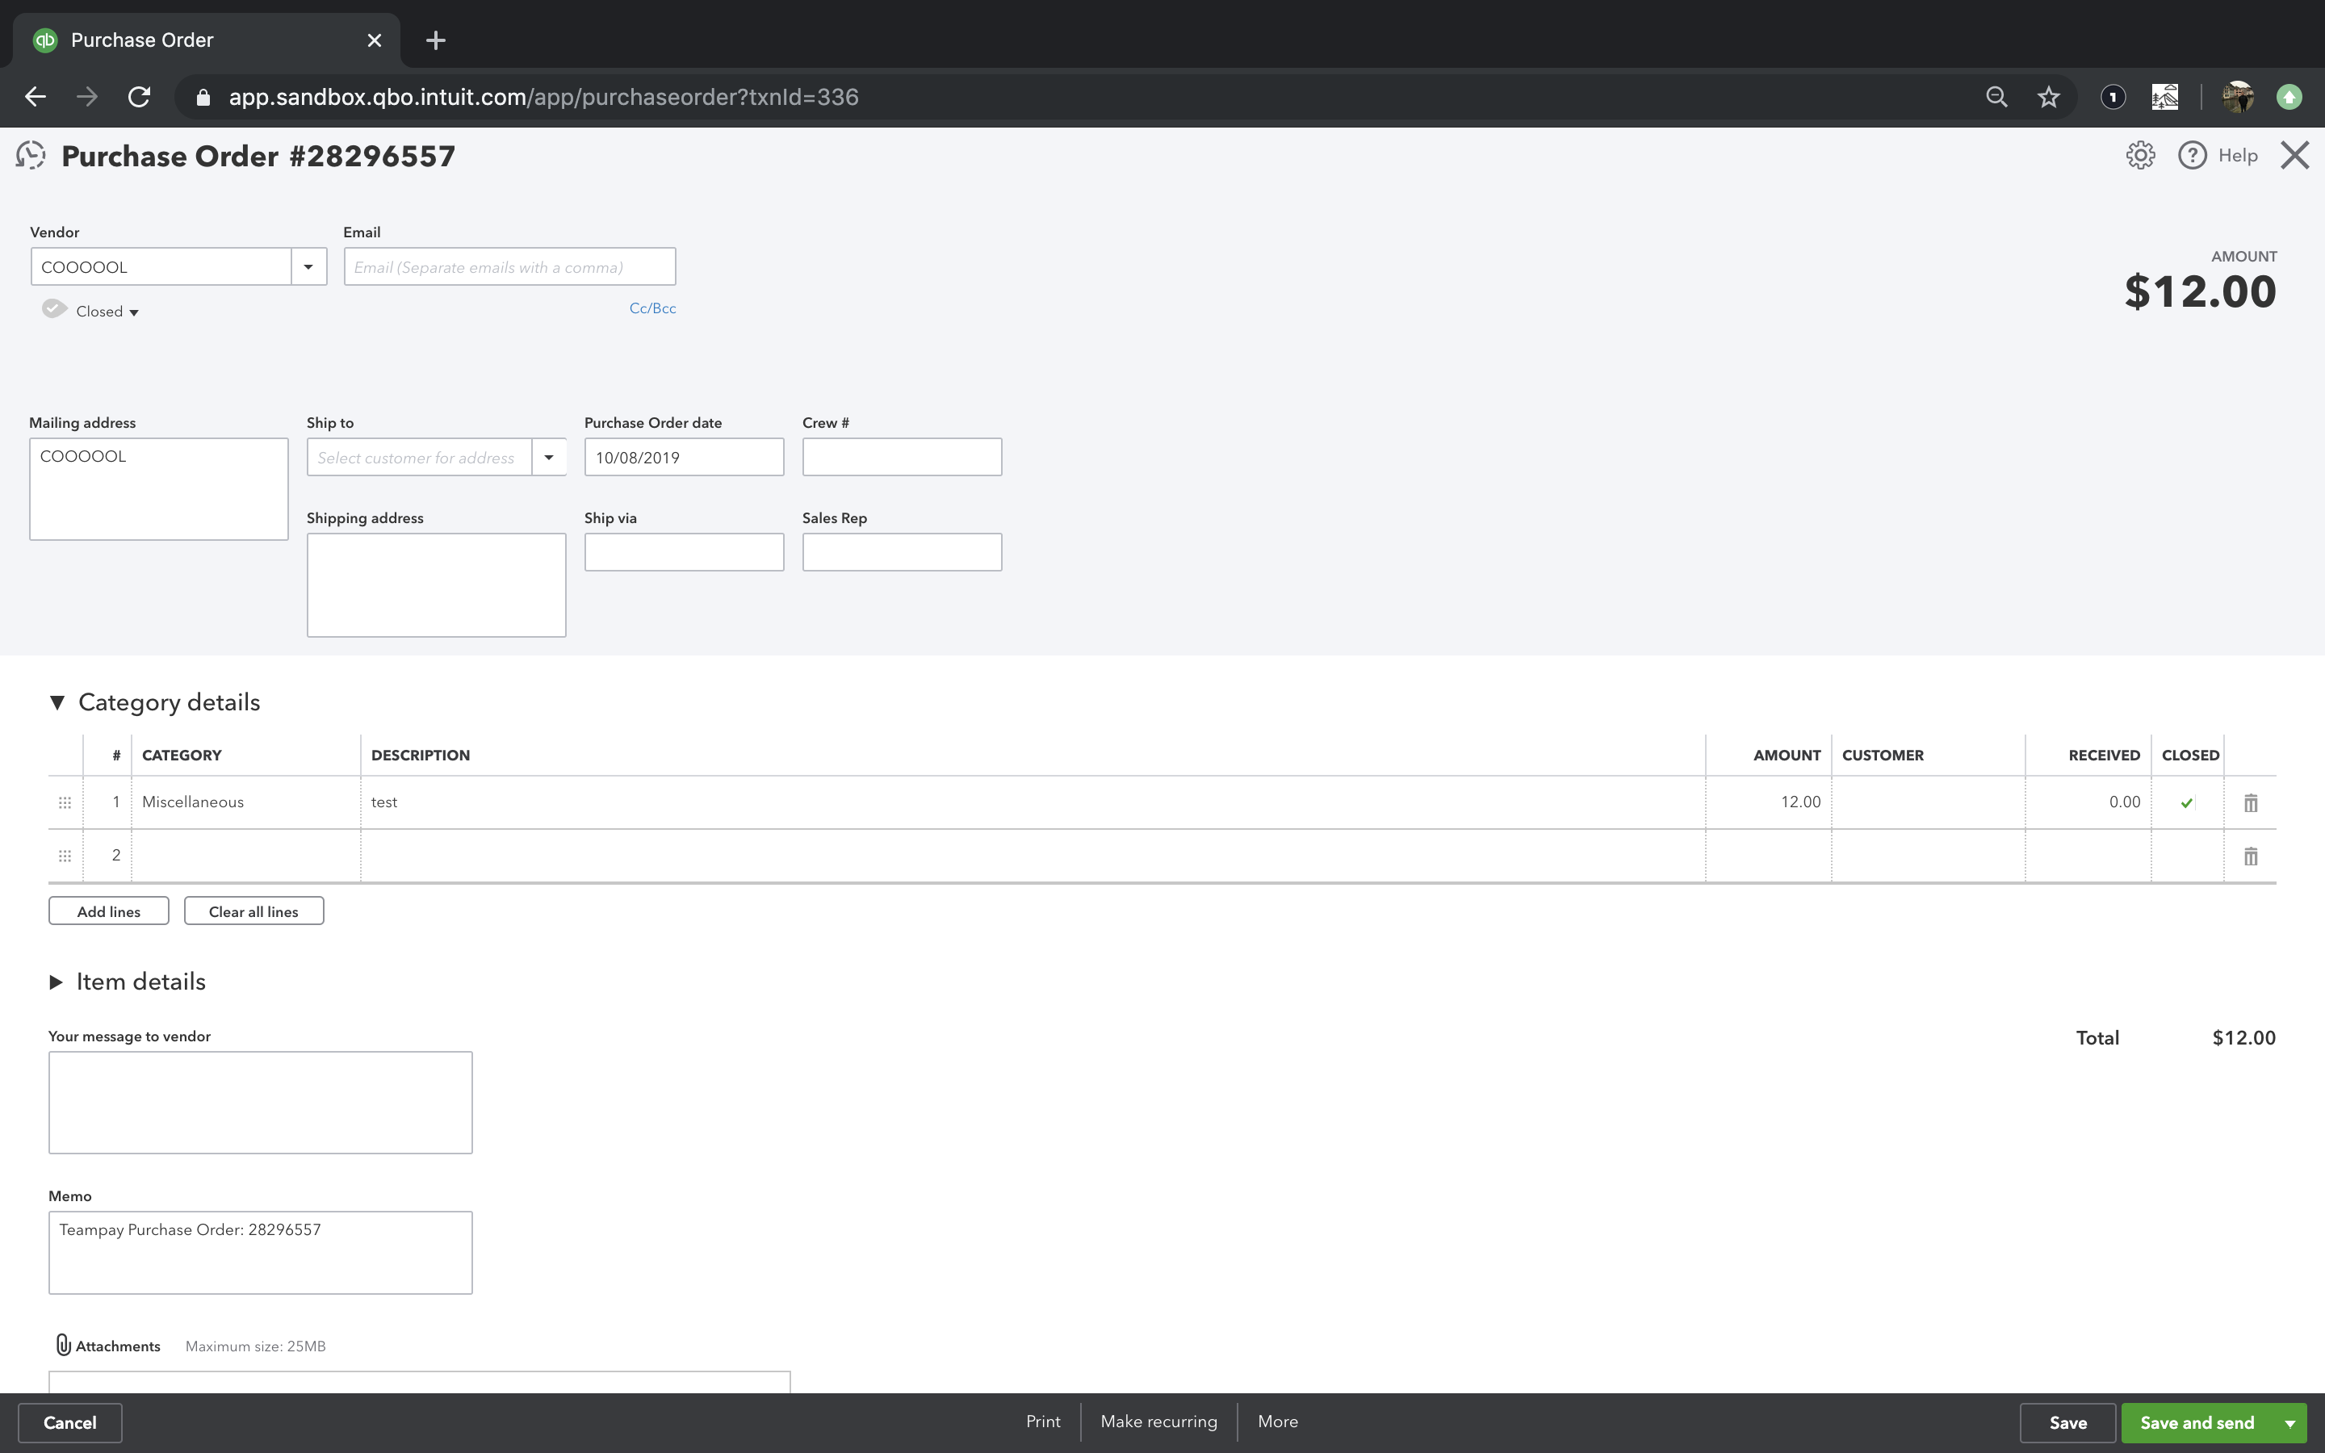Click the browser forward arrow
The height and width of the screenshot is (1453, 2325).
86,97
